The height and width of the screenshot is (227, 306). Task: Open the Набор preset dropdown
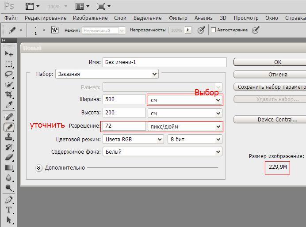coord(107,74)
